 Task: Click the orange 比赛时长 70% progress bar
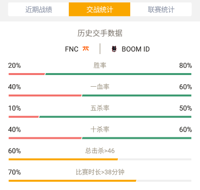[72, 181]
